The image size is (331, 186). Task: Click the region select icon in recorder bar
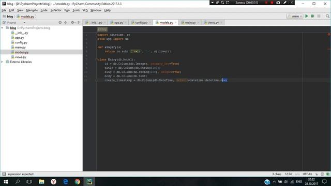228,3
